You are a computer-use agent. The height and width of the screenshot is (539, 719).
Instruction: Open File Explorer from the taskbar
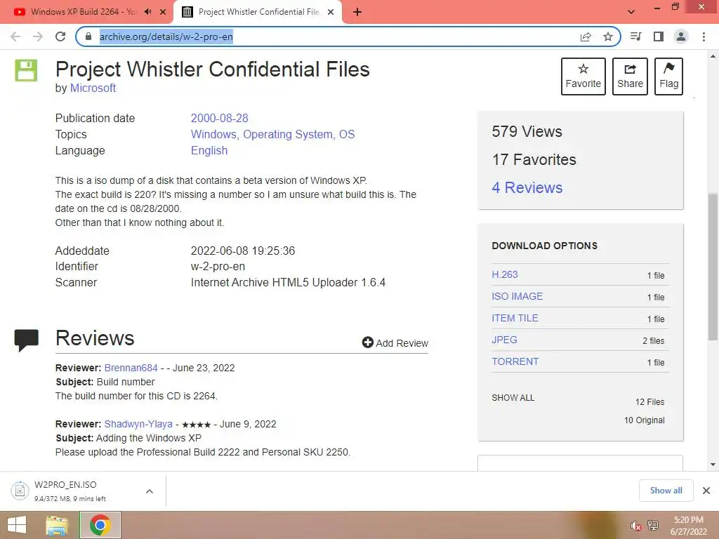tap(57, 525)
